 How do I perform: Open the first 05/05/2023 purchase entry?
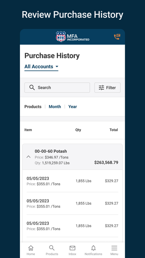coord(72,181)
